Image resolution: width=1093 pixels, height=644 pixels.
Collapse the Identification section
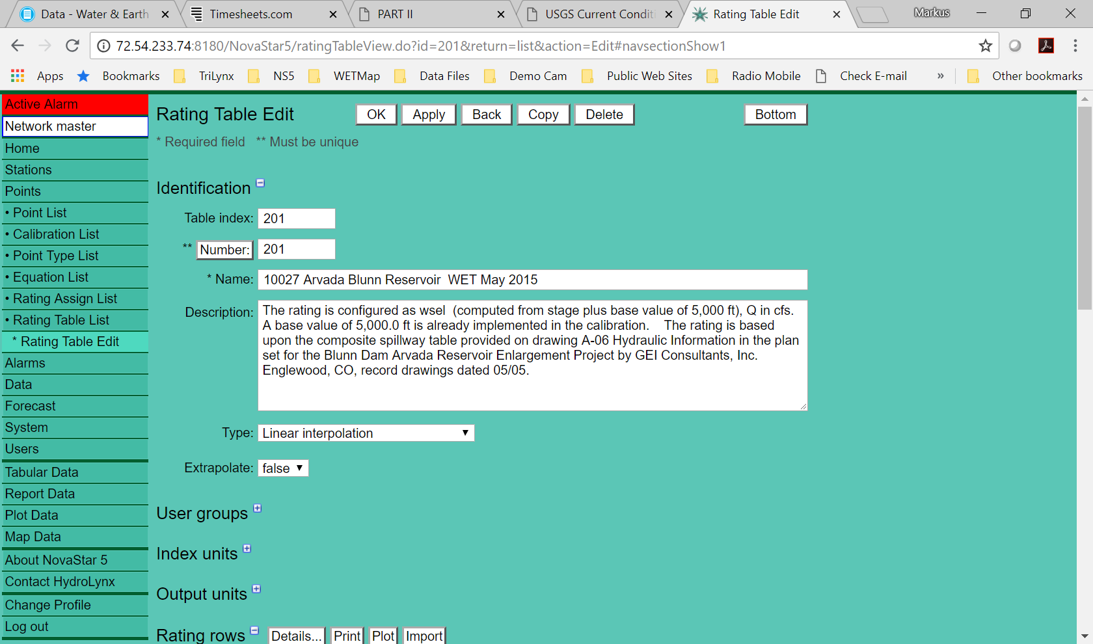(260, 183)
